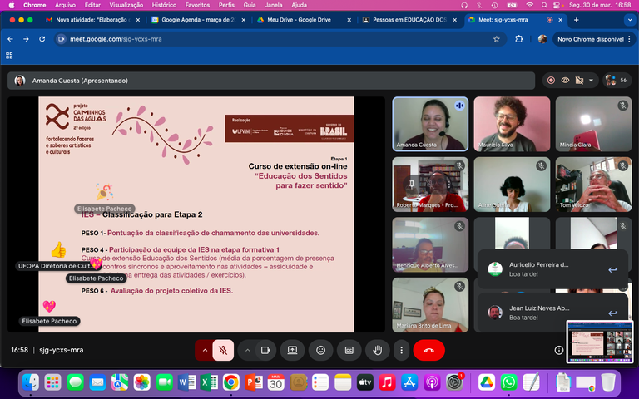Unmute the microphone in the call bar
Image resolution: width=639 pixels, height=399 pixels.
coord(222,350)
